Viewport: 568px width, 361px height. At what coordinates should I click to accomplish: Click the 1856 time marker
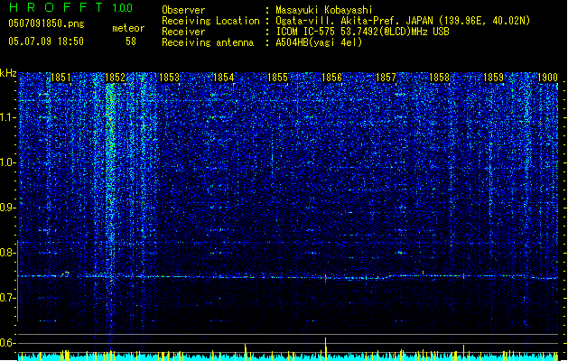331,78
